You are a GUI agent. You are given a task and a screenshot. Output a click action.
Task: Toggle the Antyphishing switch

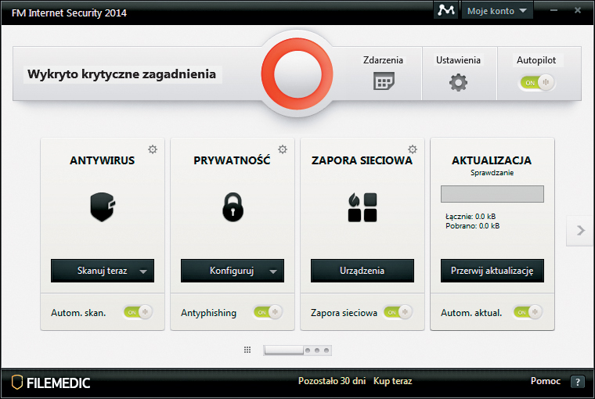[268, 312]
